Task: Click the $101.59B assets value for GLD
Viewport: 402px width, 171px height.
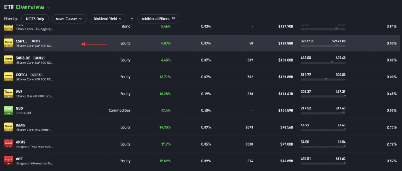Action: [286, 111]
